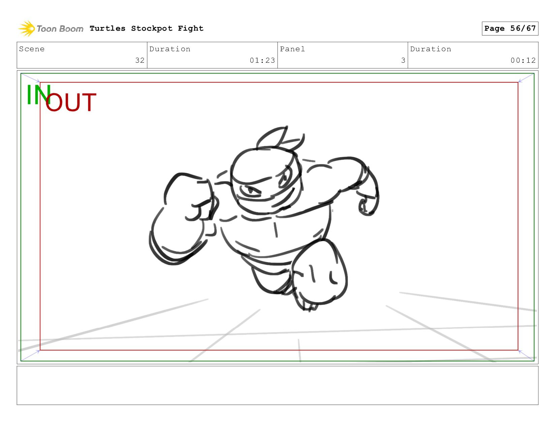Click the sketched turtle character drawing
Screen dimensions: 556x430
[x=264, y=219]
